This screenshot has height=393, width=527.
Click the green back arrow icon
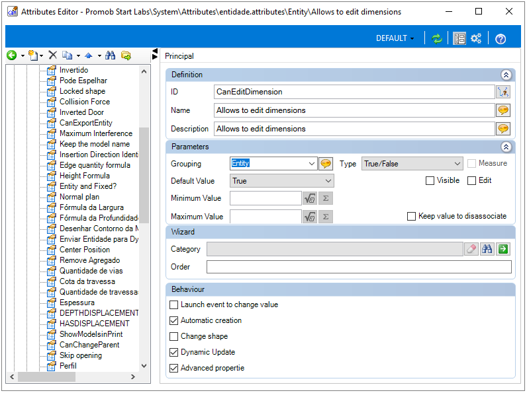coord(12,55)
